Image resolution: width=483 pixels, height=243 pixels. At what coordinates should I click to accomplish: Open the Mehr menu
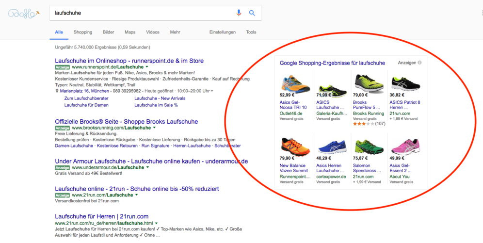point(175,32)
